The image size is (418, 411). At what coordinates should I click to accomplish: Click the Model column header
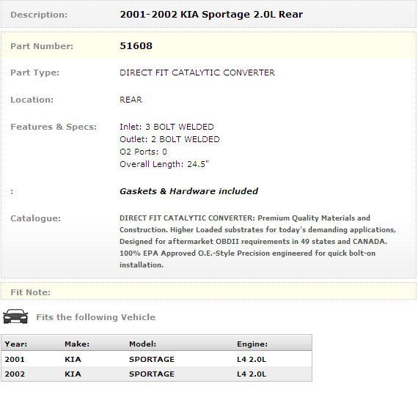click(142, 344)
